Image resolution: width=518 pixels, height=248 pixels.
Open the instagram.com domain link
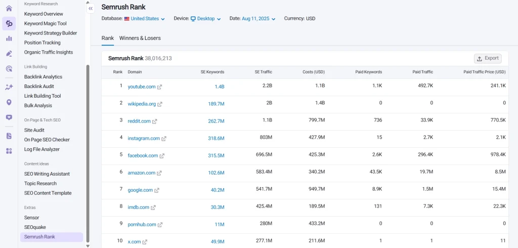click(x=144, y=138)
